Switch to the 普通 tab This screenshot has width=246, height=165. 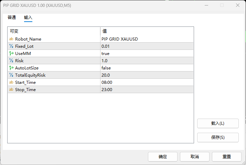tap(12, 18)
